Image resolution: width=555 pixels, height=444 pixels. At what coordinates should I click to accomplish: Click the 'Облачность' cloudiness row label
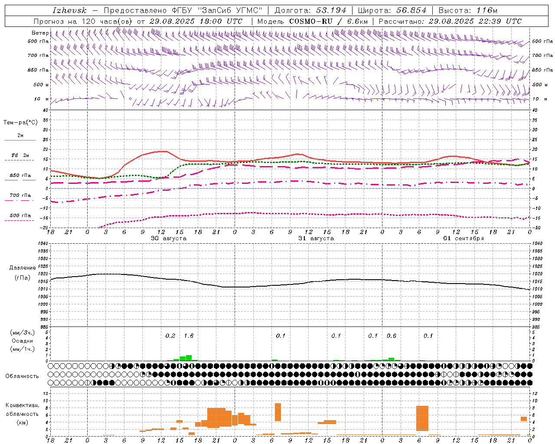pyautogui.click(x=22, y=376)
